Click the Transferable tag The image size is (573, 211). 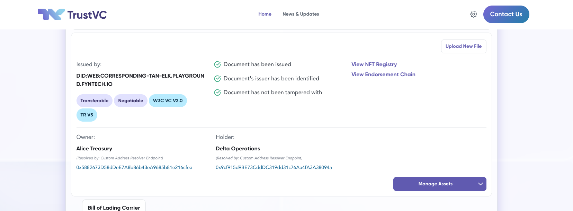[95, 101]
